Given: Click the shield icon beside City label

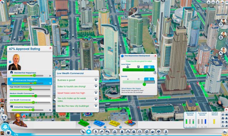Looking at the screenshot, I should coord(9,133).
